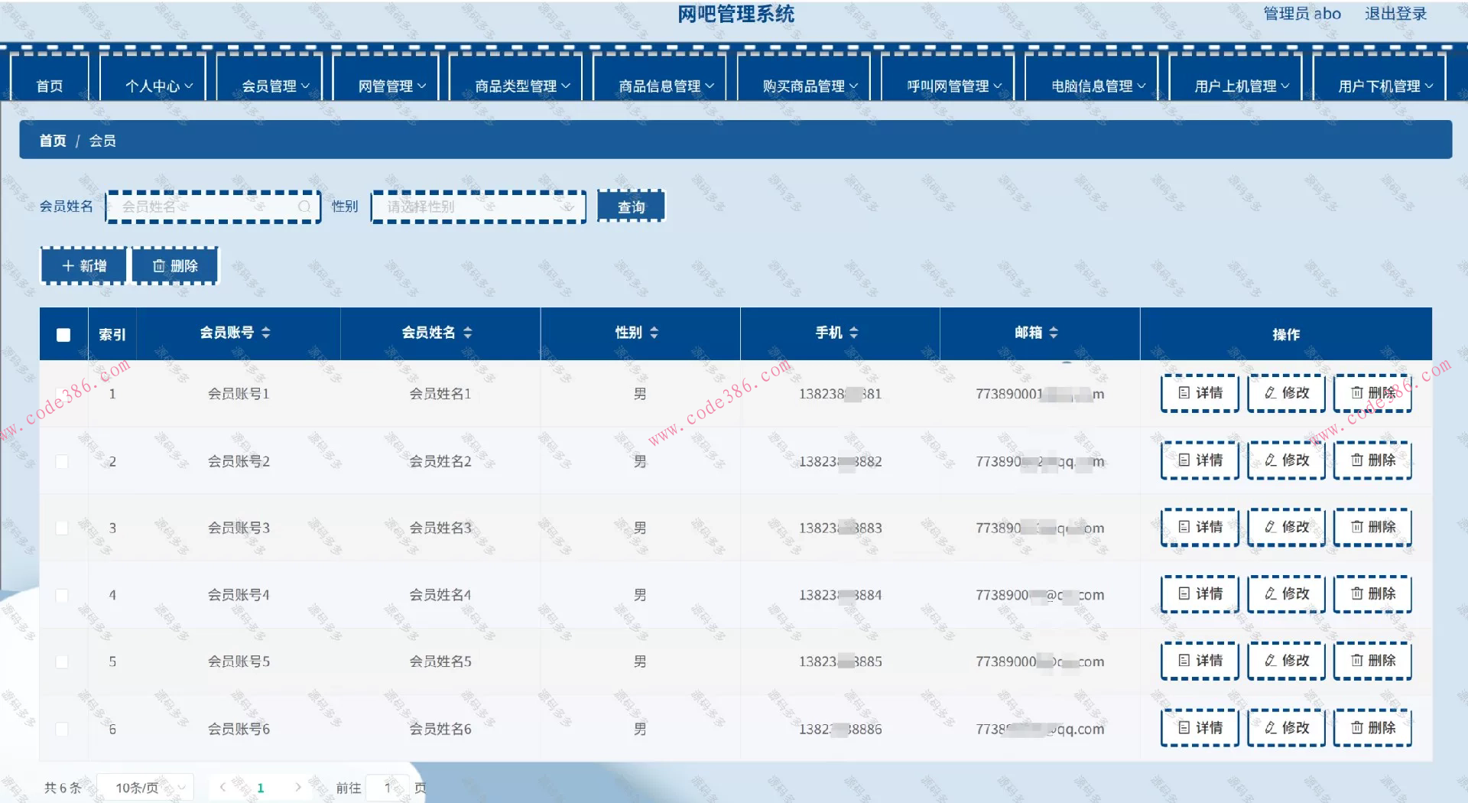The width and height of the screenshot is (1468, 803).
Task: Check the row 4 checkbox for 会员账号4
Action: tap(63, 595)
